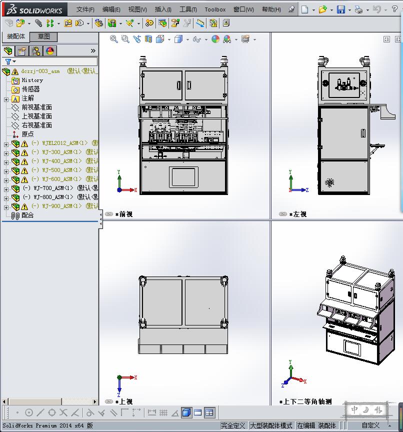The height and width of the screenshot is (432, 403).
Task: Select Linear Component Pattern tool
Action: tap(50, 23)
